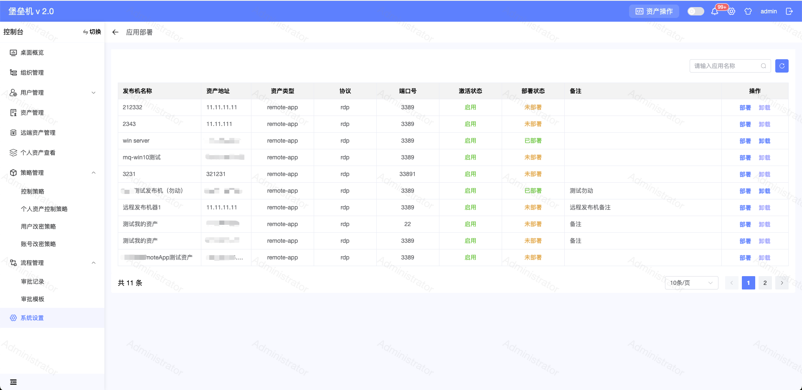This screenshot has width=802, height=390.
Task: Open the header settings gear icon
Action: pyautogui.click(x=731, y=11)
